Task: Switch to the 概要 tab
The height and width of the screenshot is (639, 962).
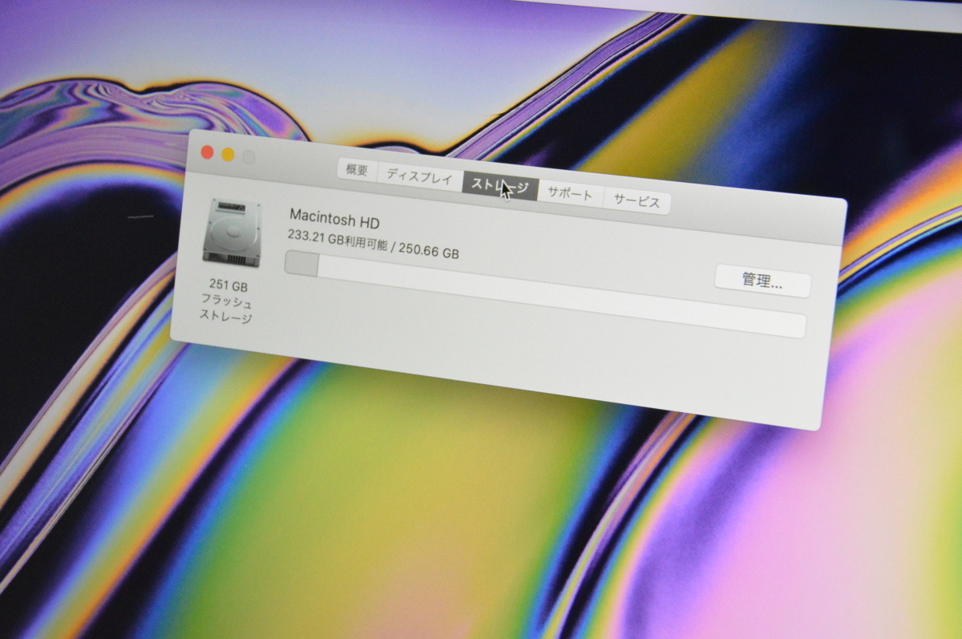Action: click(359, 169)
